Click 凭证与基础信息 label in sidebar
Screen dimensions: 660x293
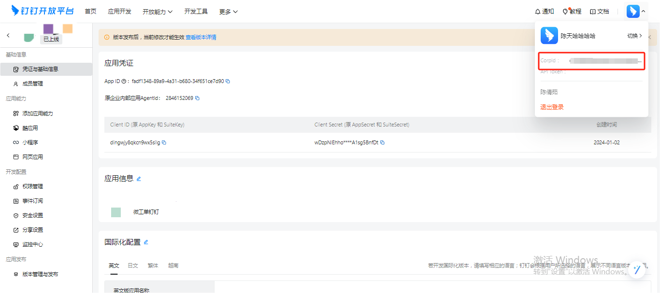40,69
